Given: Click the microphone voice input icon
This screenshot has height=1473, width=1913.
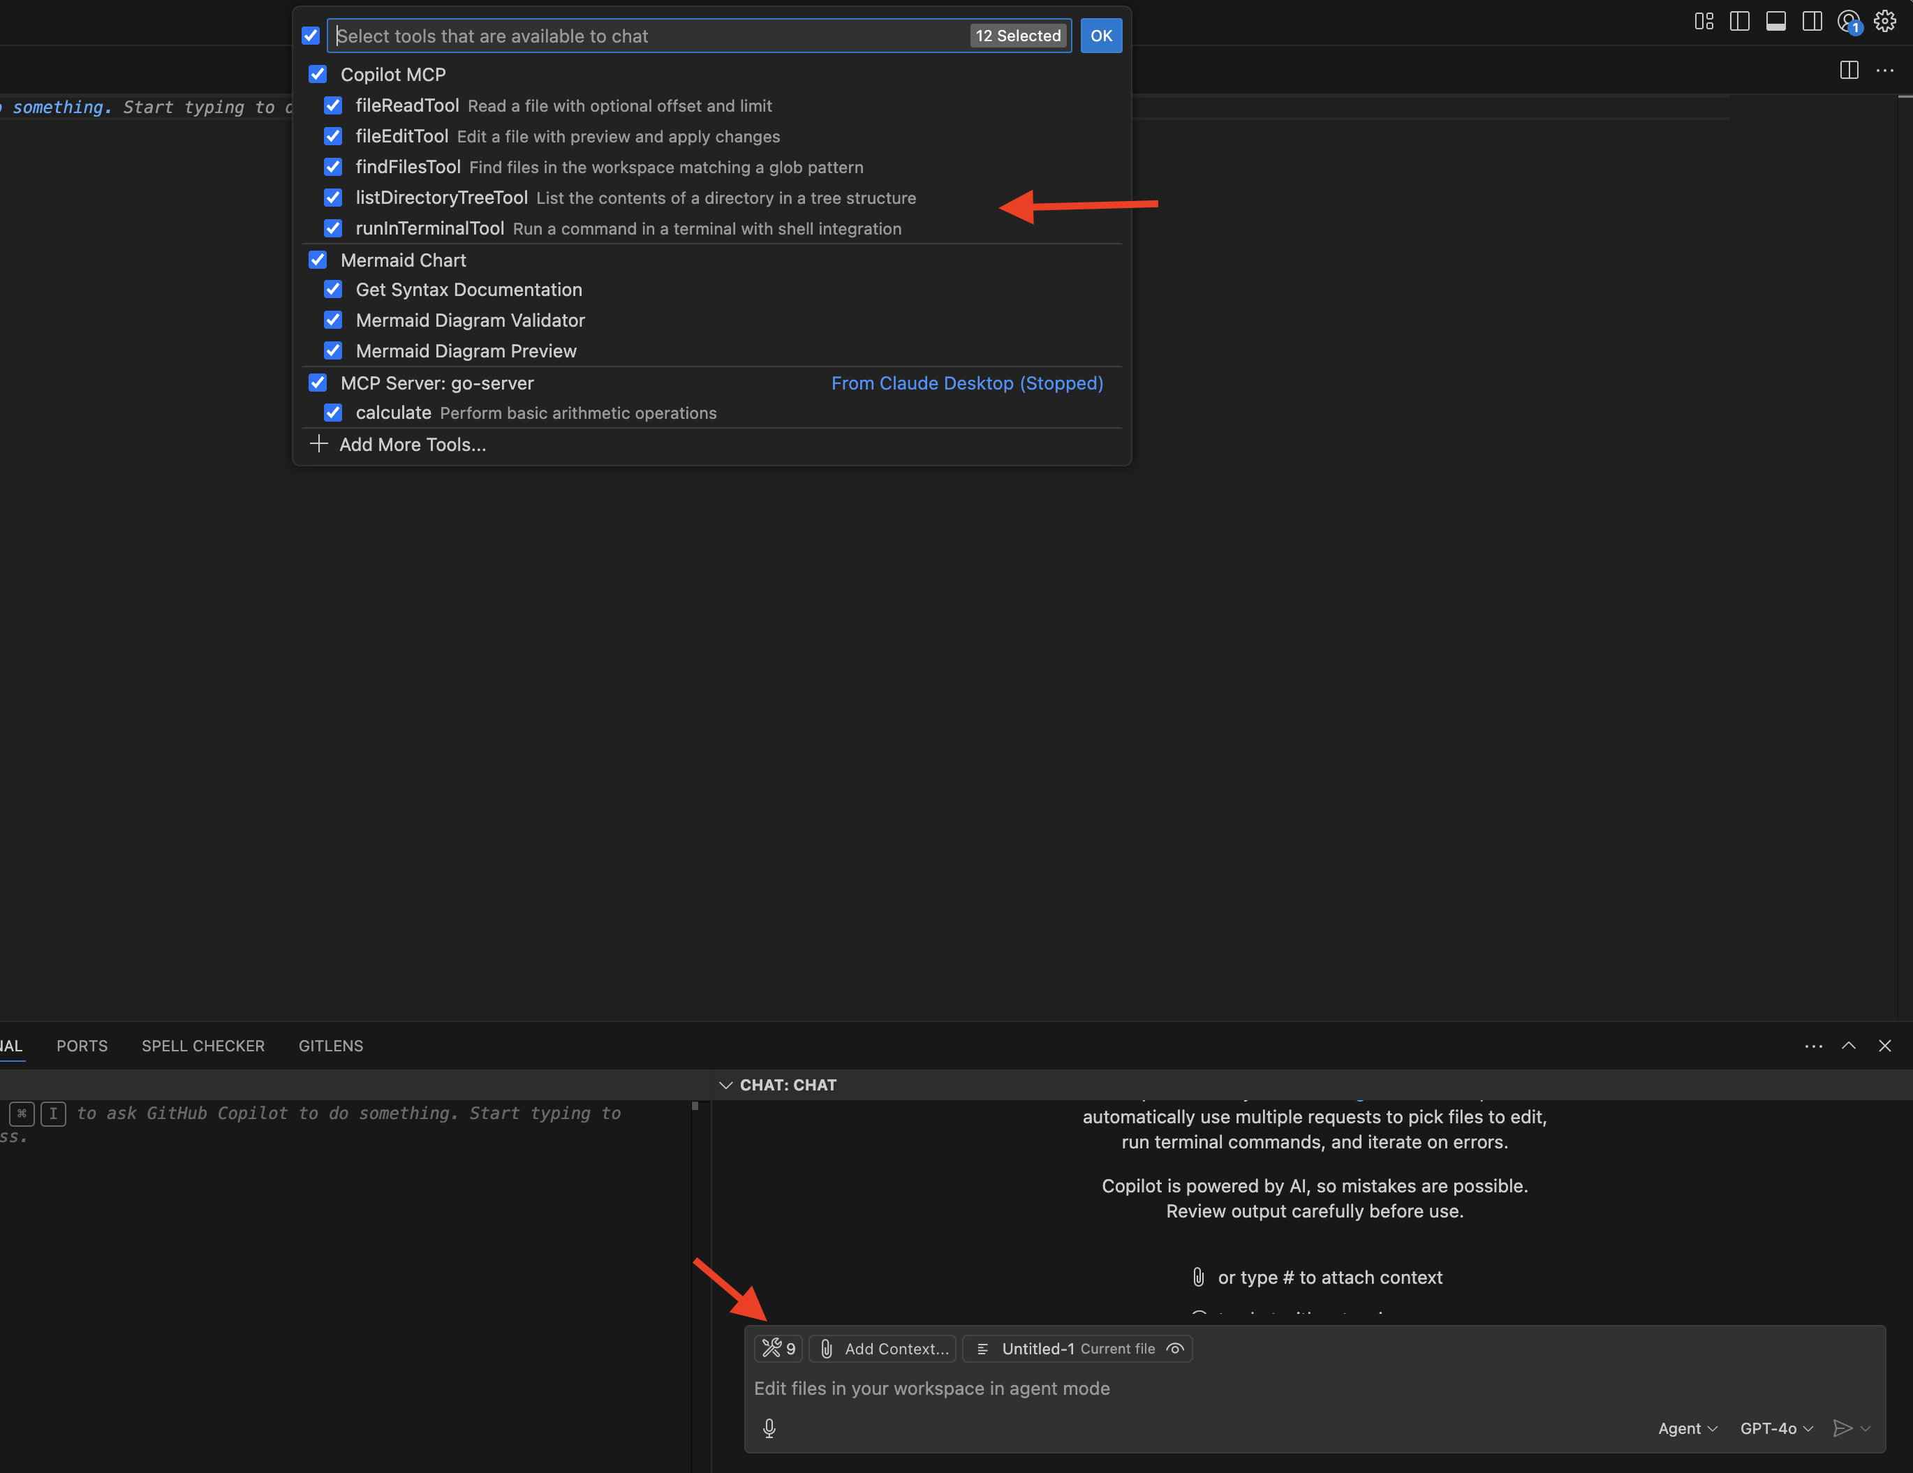Looking at the screenshot, I should pos(769,1428).
